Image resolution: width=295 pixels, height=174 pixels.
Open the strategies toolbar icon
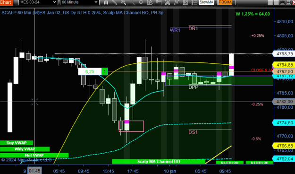tap(185, 2)
